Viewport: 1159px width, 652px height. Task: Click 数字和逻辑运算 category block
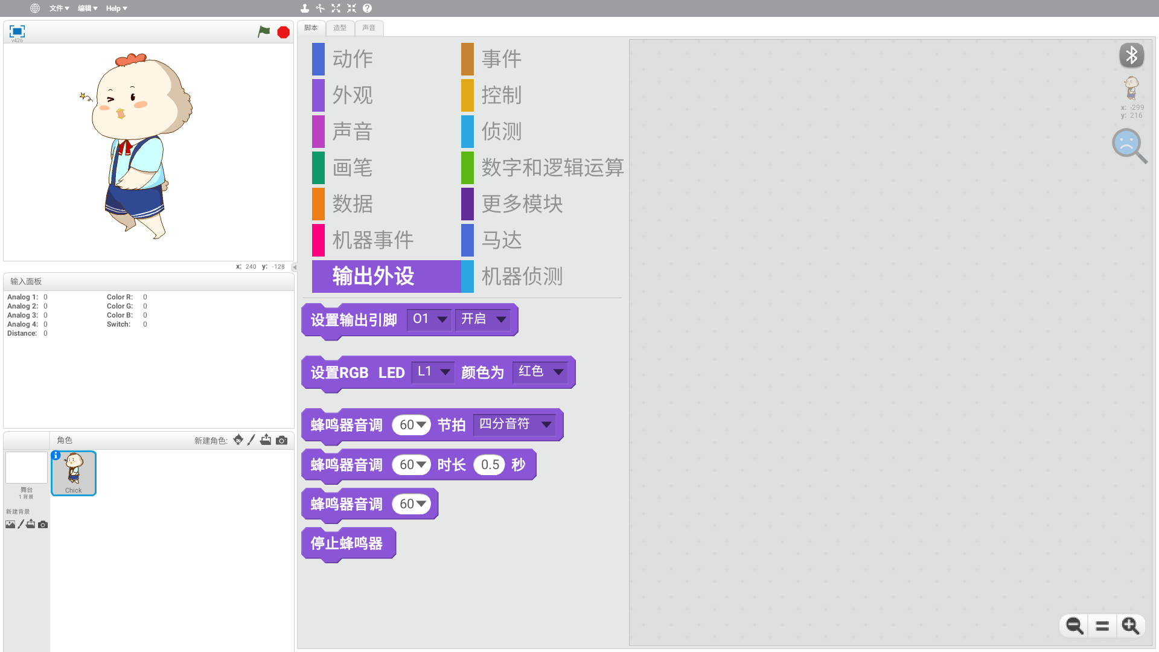tap(552, 167)
